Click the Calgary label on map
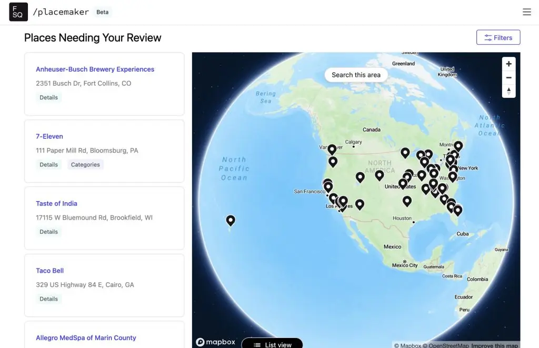Screen dimensions: 539x348 pos(353,142)
